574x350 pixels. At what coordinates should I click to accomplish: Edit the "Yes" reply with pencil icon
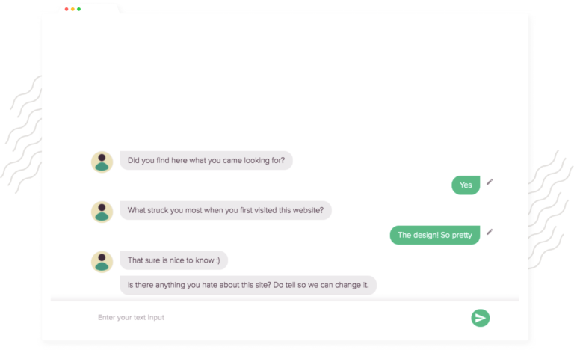[490, 182]
